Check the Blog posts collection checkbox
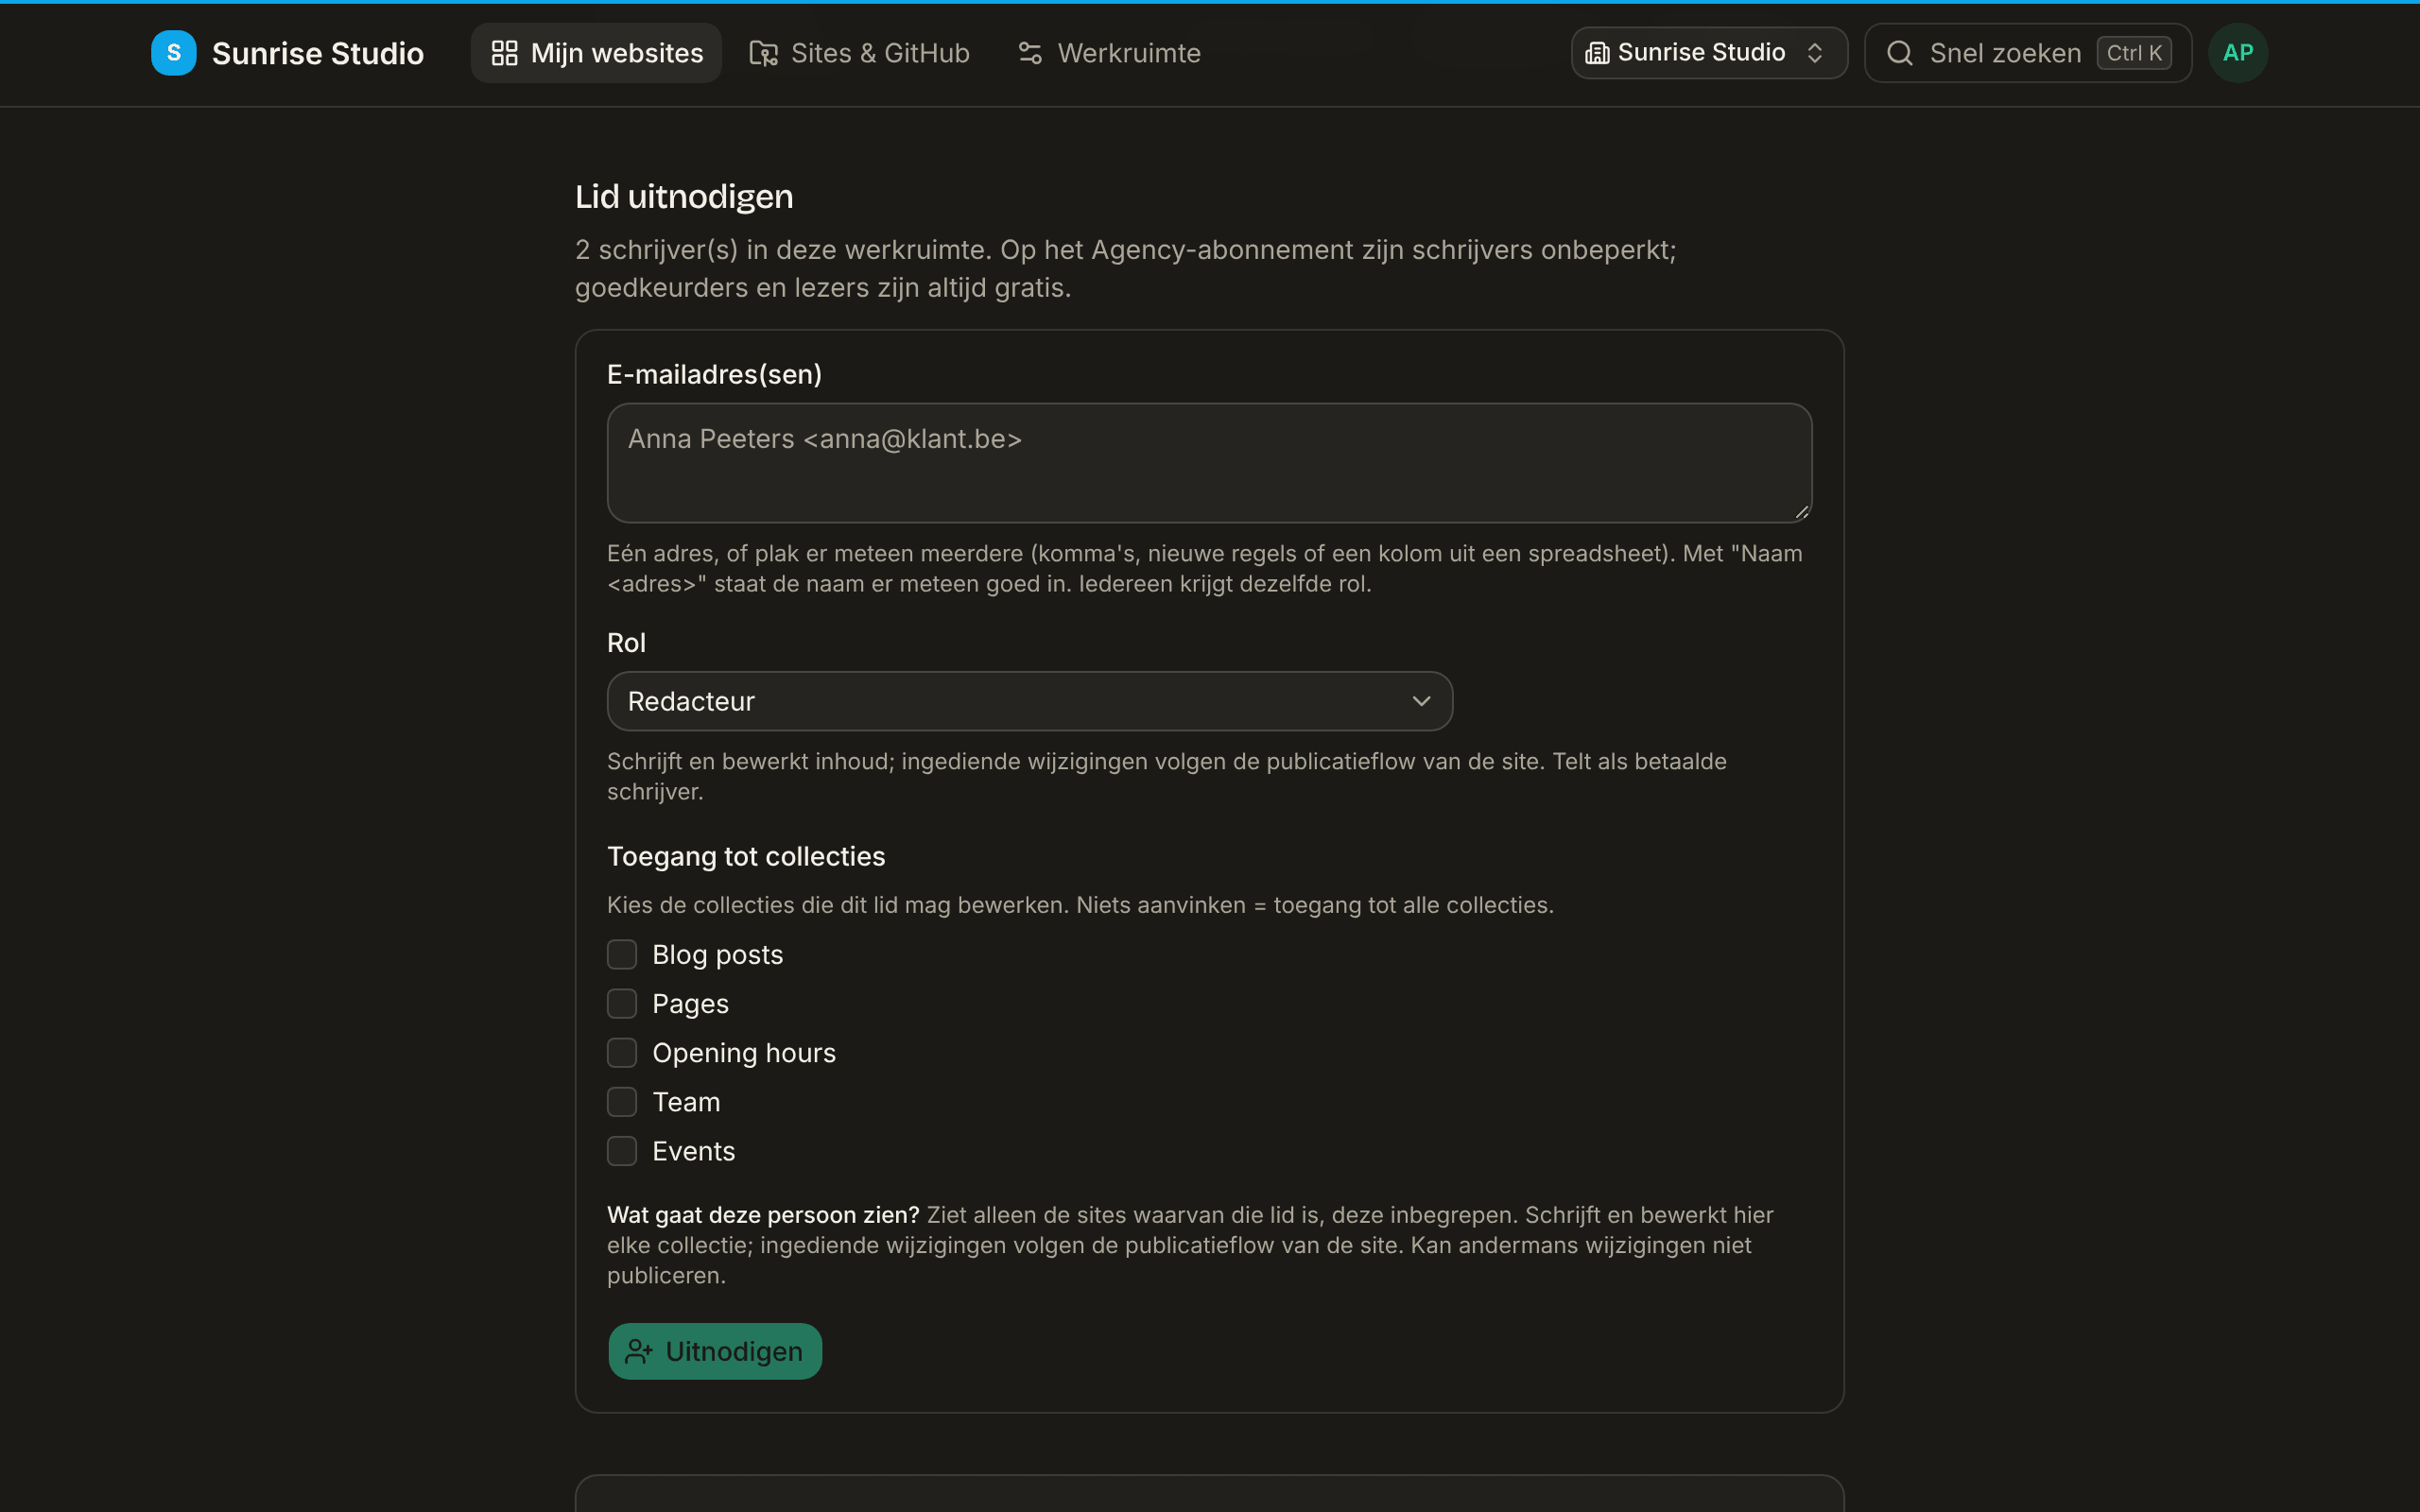Viewport: 2420px width, 1512px height. click(x=622, y=955)
